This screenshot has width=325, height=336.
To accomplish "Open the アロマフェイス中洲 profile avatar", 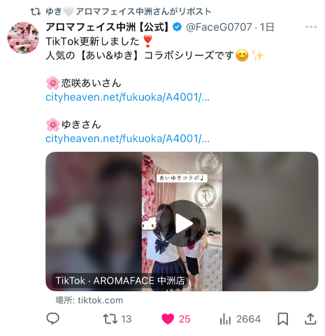I will click(23, 38).
